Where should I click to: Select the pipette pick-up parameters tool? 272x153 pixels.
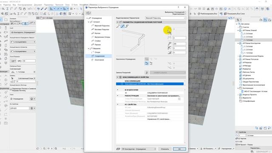(x=42, y=8)
